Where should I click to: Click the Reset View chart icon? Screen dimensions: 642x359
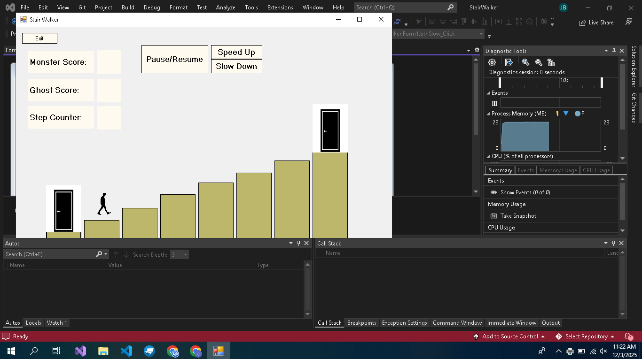[551, 62]
